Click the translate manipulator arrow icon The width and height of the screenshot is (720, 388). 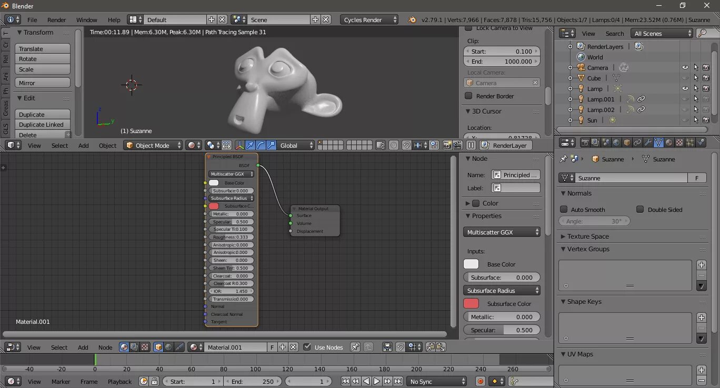tap(250, 145)
